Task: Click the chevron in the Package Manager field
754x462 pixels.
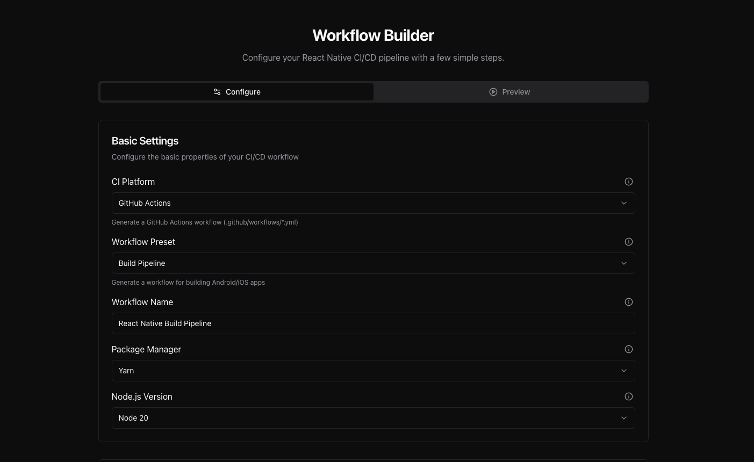Action: coord(623,371)
